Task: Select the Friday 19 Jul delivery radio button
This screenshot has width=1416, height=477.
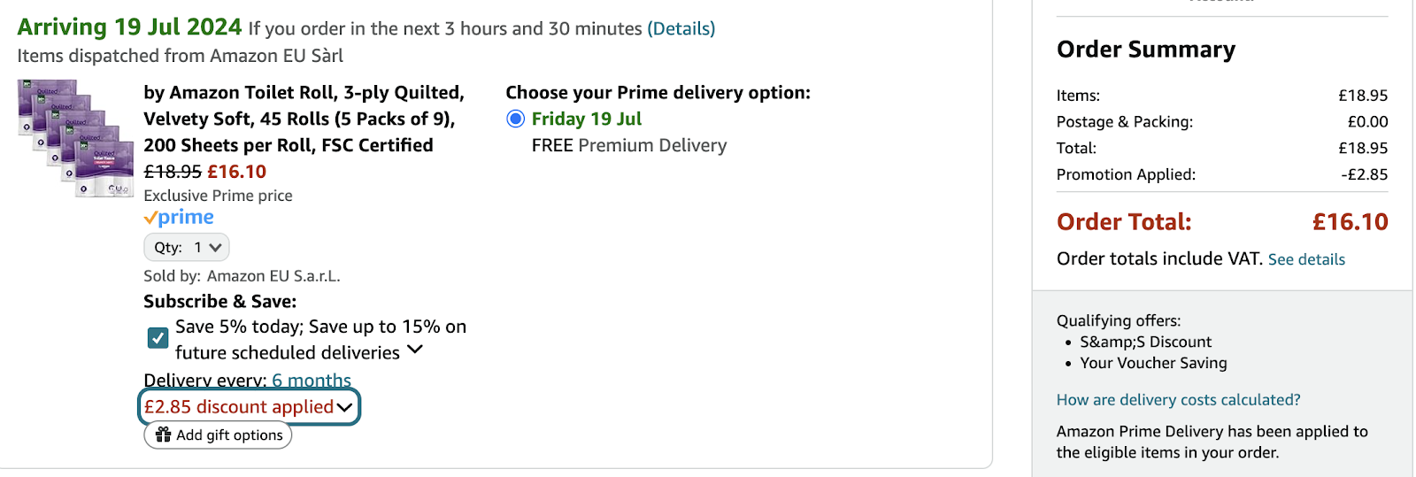Action: [515, 119]
